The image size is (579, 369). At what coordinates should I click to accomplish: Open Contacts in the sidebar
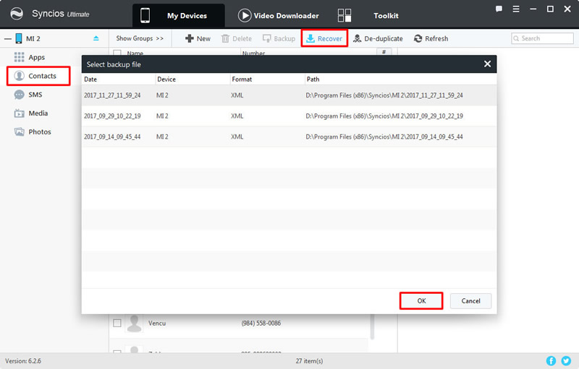[x=38, y=76]
